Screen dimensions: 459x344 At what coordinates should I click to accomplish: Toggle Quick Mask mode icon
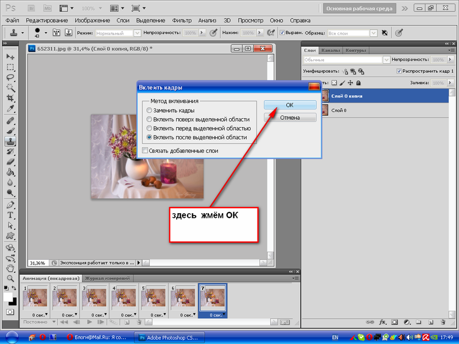[10, 312]
